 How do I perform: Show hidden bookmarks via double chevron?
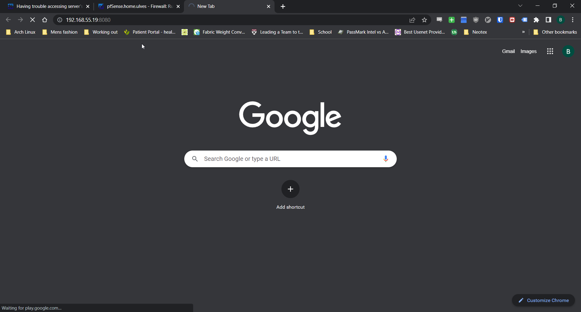pos(523,32)
